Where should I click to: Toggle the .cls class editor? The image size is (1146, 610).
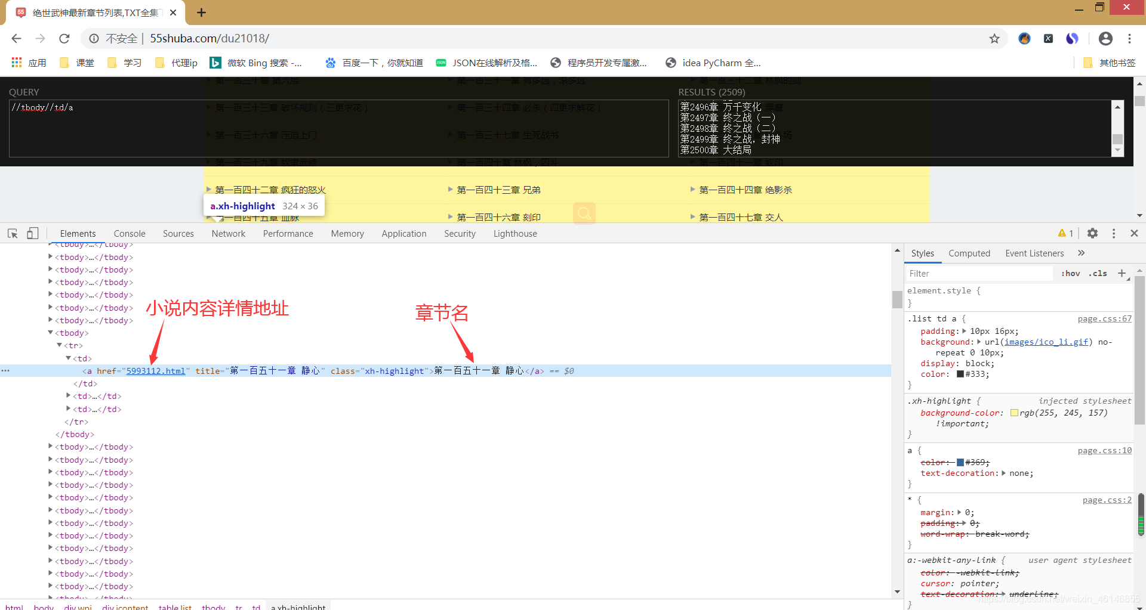(1098, 273)
